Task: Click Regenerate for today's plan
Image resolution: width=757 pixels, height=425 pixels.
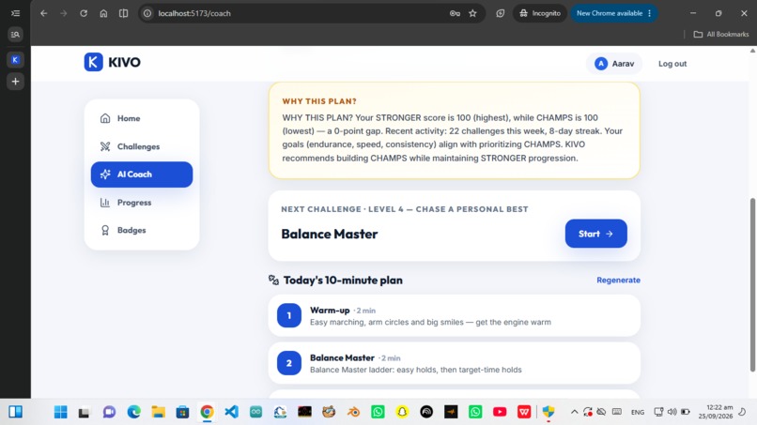Action: pyautogui.click(x=618, y=281)
